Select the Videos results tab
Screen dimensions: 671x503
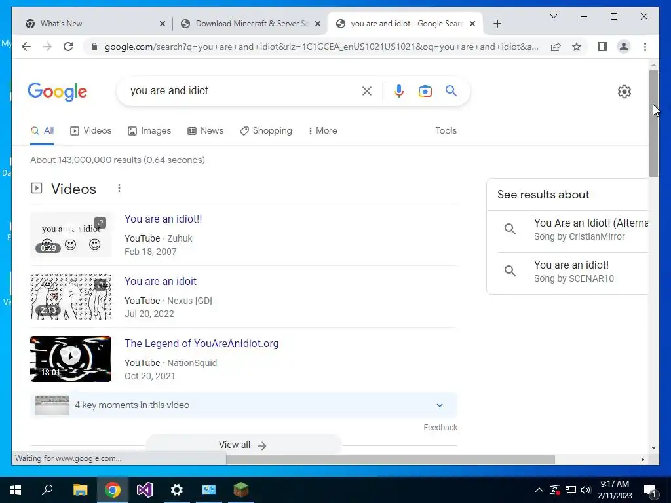[x=90, y=130]
